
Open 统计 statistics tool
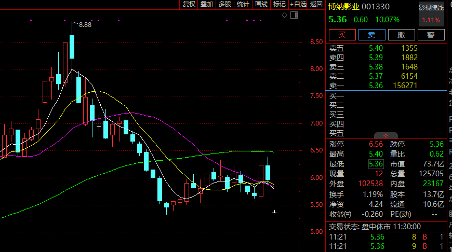pos(243,4)
